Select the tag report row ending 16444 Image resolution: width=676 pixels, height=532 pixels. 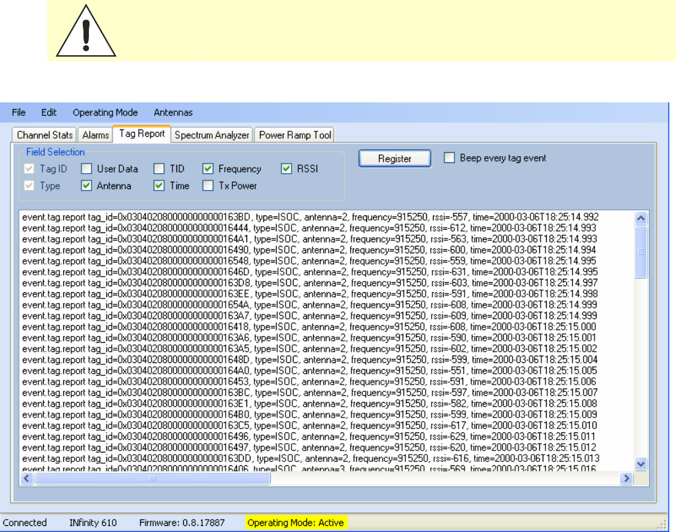click(x=309, y=228)
